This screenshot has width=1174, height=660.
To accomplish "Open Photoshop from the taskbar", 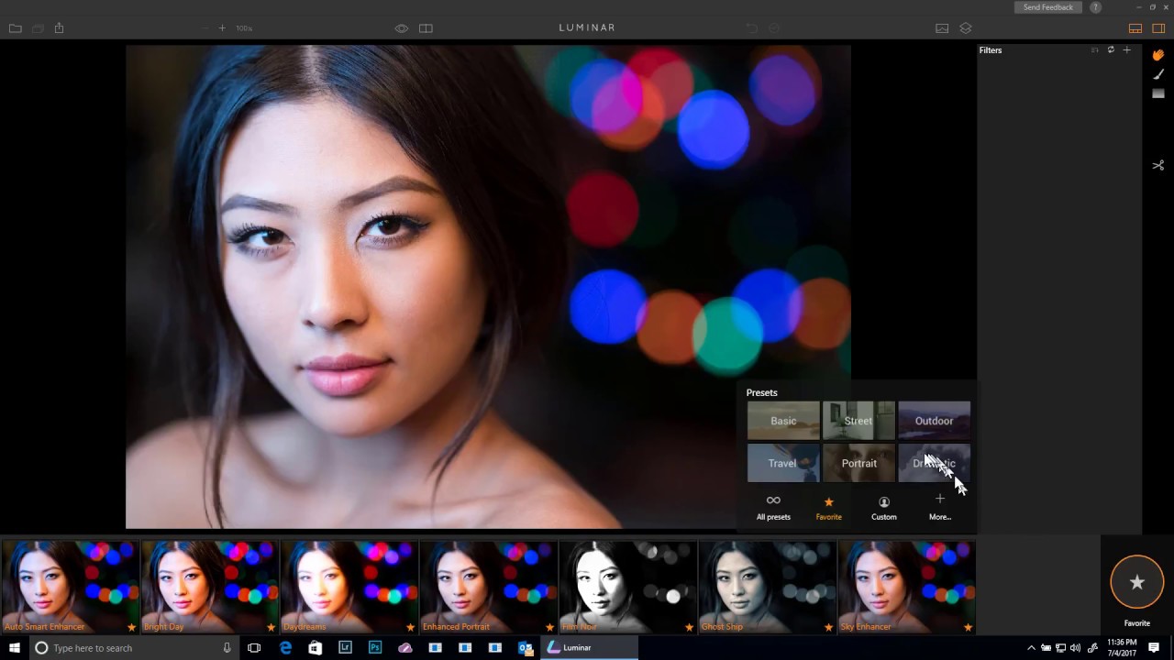I will pos(375,648).
